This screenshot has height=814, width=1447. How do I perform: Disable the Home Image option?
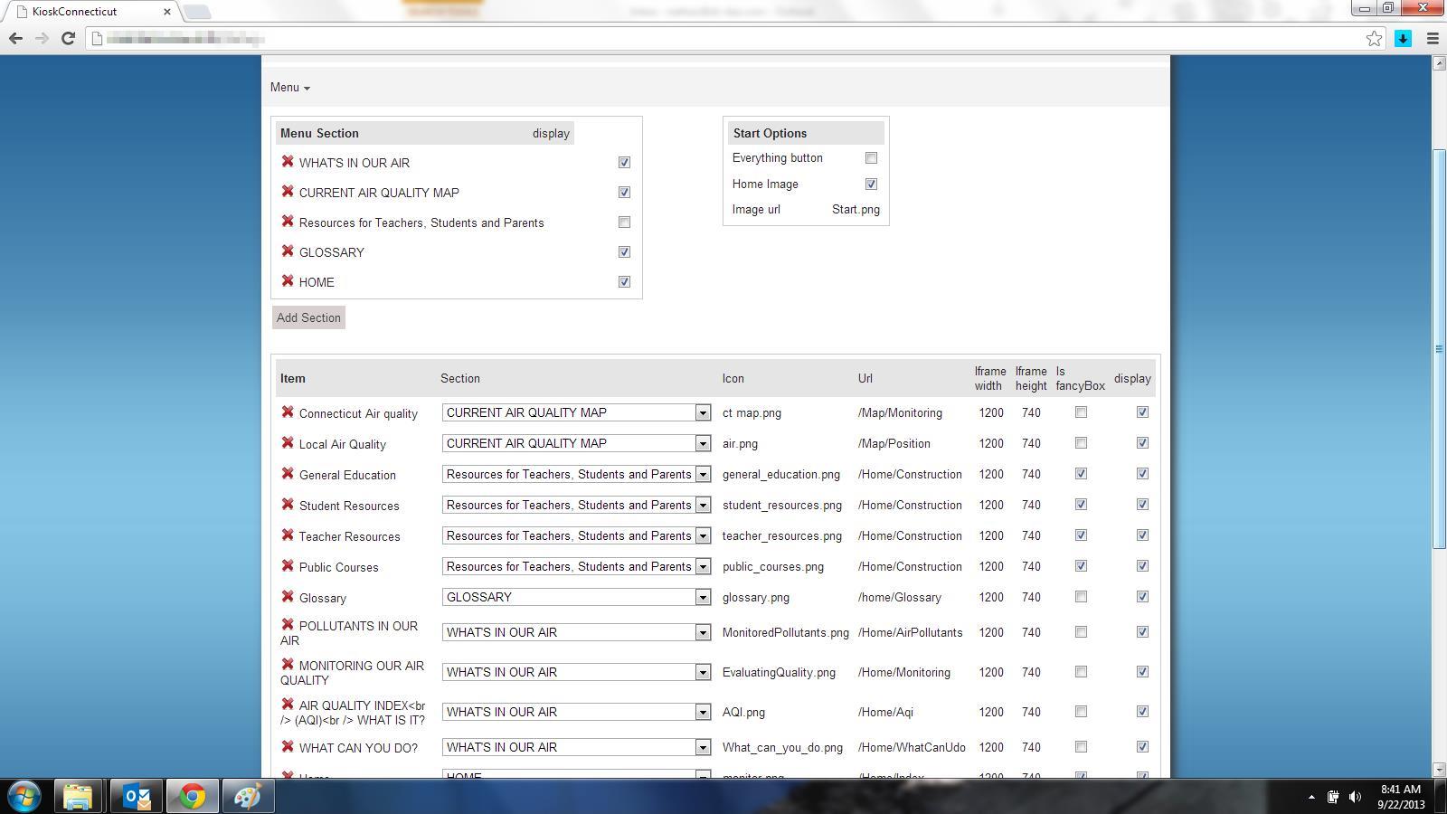click(871, 185)
